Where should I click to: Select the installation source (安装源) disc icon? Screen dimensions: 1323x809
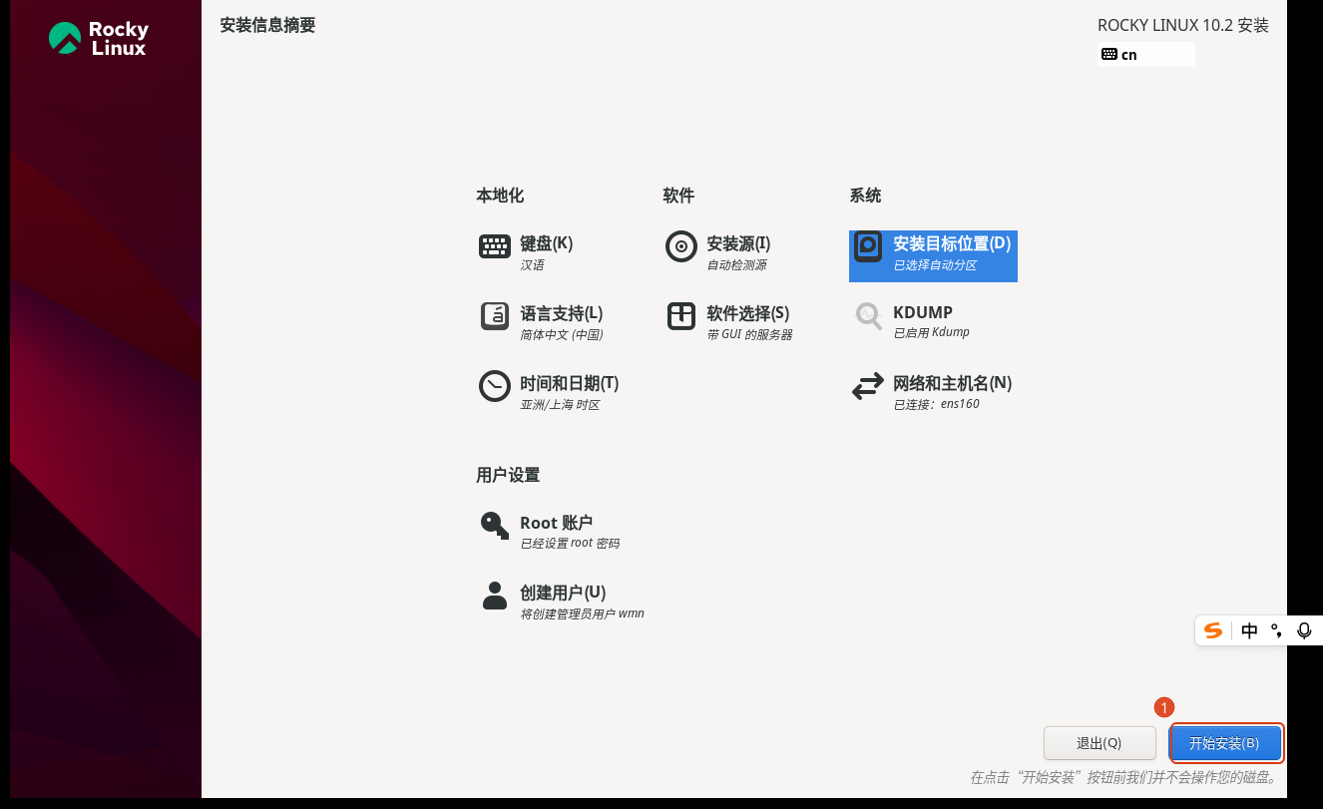click(681, 246)
